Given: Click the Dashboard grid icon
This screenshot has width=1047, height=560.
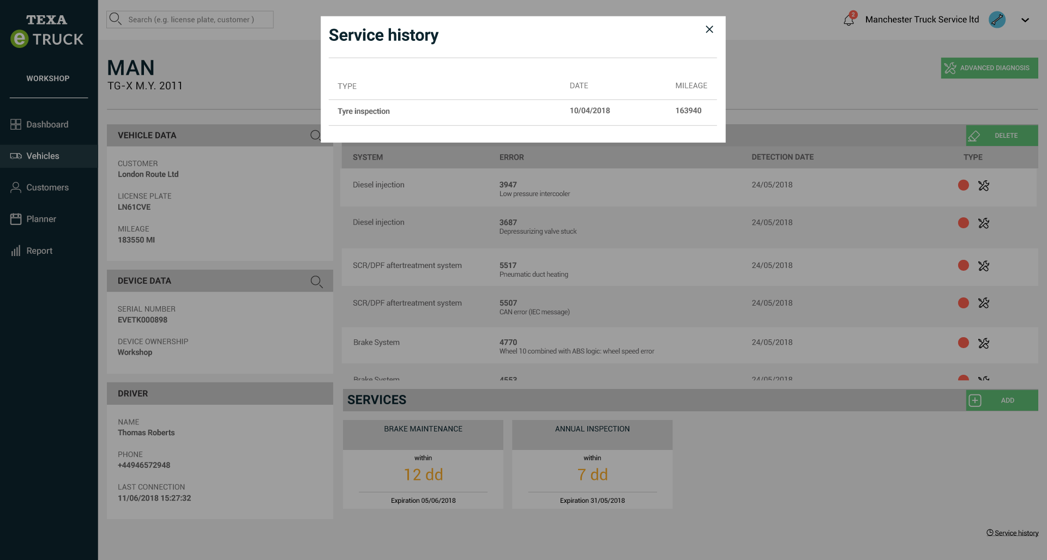Looking at the screenshot, I should pyautogui.click(x=16, y=124).
